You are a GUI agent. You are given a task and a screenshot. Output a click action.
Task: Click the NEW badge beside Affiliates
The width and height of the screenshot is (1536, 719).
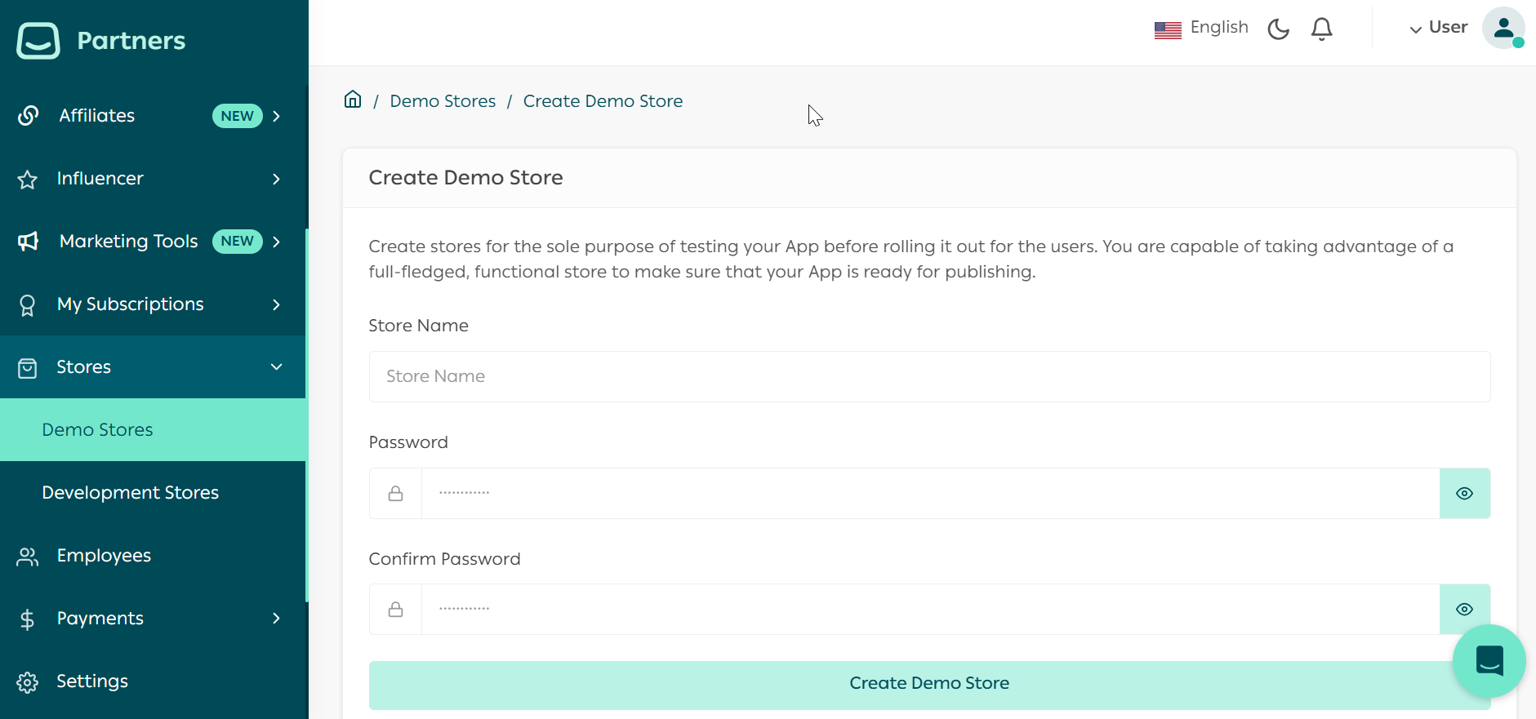237,116
